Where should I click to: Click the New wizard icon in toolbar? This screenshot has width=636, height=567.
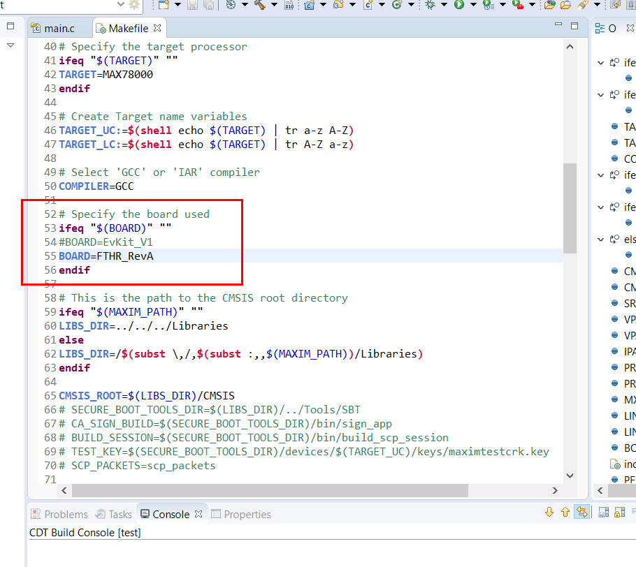tap(164, 4)
